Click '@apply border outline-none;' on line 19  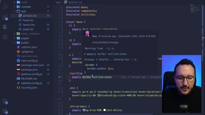pos(92,77)
